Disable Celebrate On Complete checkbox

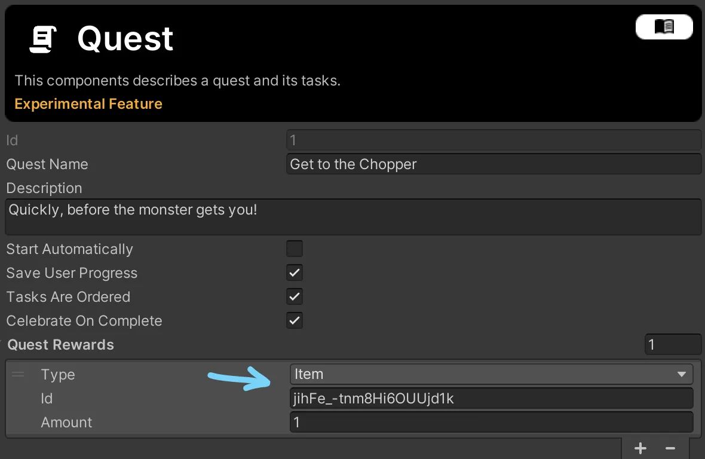[x=295, y=320]
